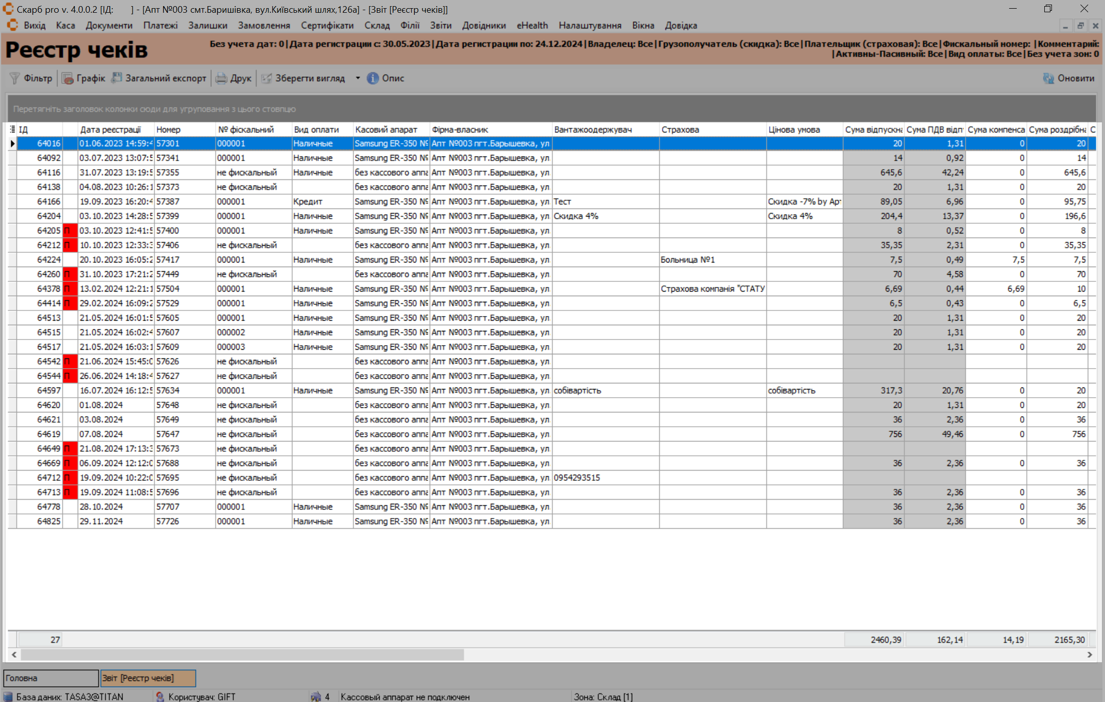This screenshot has width=1105, height=702.
Task: Sort by Дата реєстрації column header
Action: click(x=111, y=129)
